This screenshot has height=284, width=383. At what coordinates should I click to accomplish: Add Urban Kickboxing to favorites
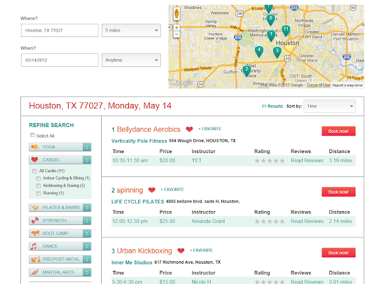point(201,251)
